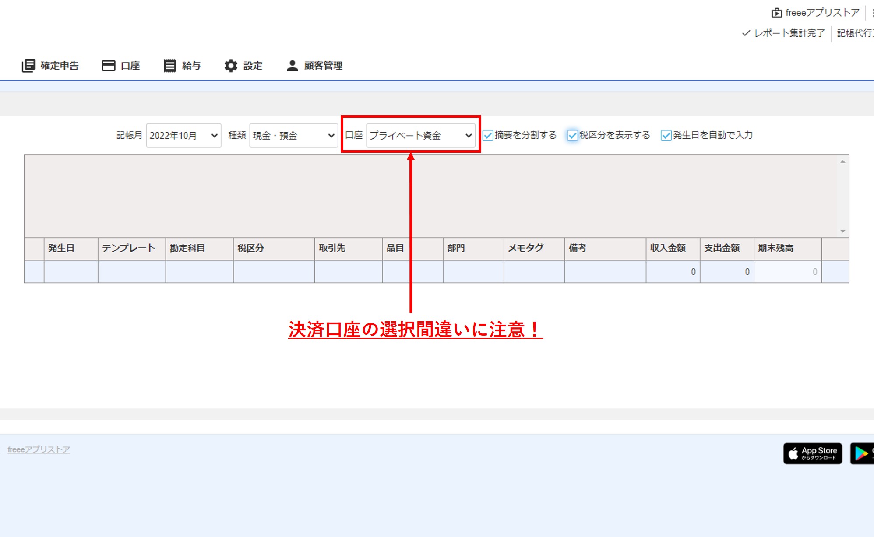Expand the 記帳月 2022年10月 dropdown

183,136
